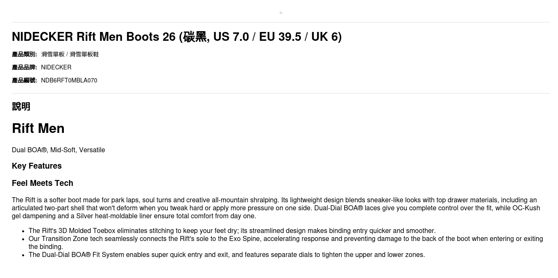558x278 pixels.
Task: Click the 產品品牌 label
Action: click(x=24, y=67)
